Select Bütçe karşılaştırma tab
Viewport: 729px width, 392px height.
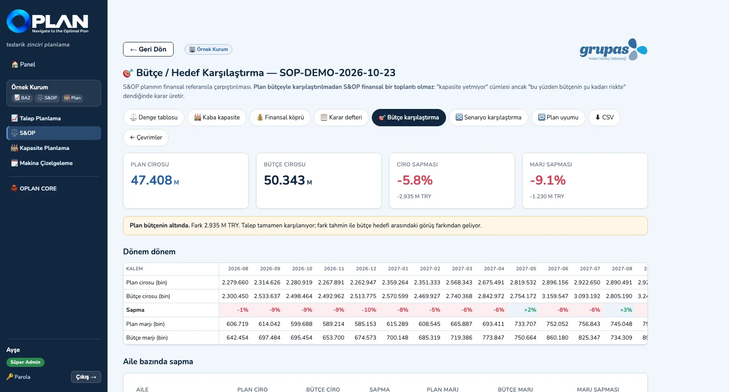point(409,118)
